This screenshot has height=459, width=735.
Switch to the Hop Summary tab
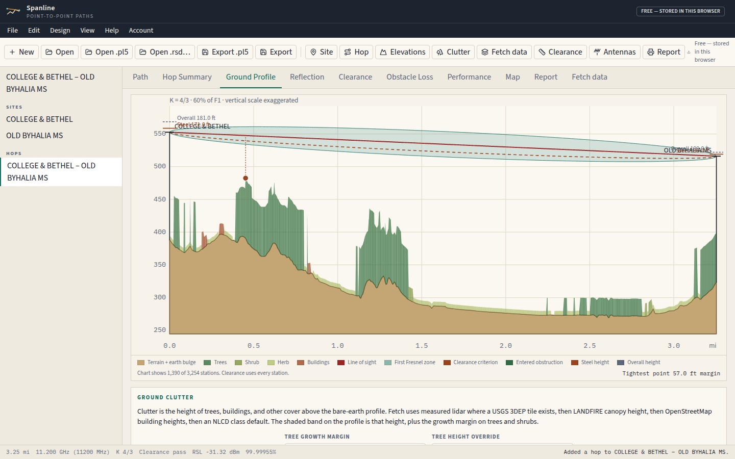[187, 77]
